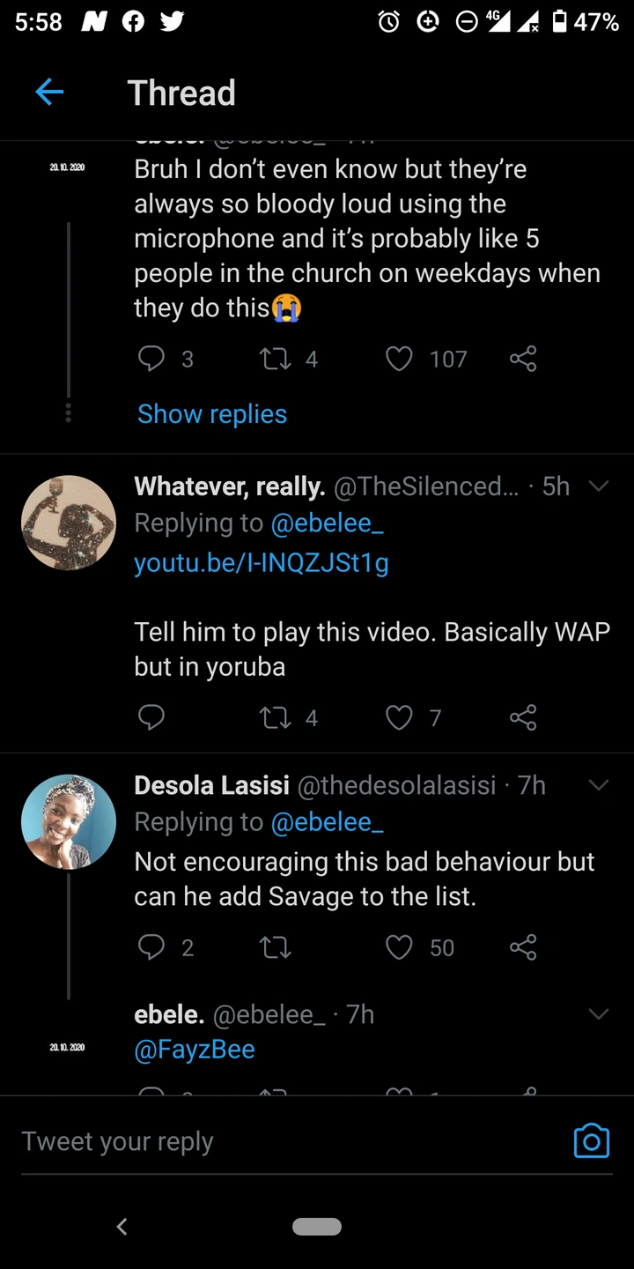Screen dimensions: 634x1269
Task: Open options chevron on ebele.'s @FayzBee reply
Action: (599, 1014)
